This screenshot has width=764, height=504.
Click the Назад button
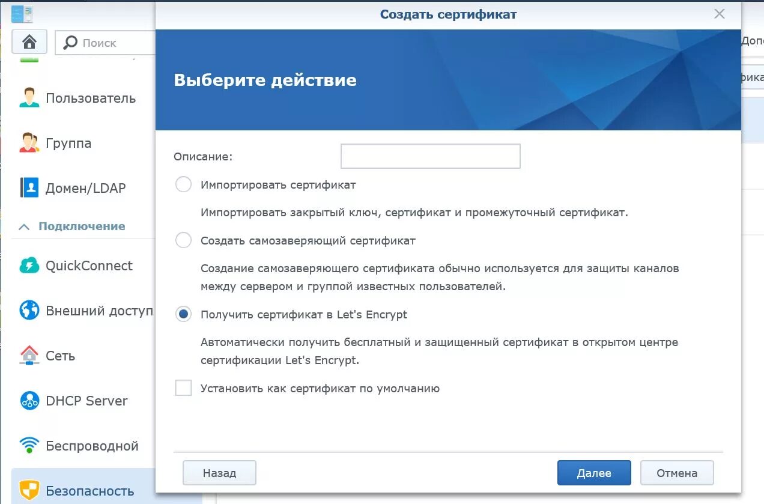(x=219, y=473)
